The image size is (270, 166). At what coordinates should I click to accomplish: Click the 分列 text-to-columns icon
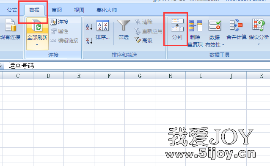(x=177, y=25)
